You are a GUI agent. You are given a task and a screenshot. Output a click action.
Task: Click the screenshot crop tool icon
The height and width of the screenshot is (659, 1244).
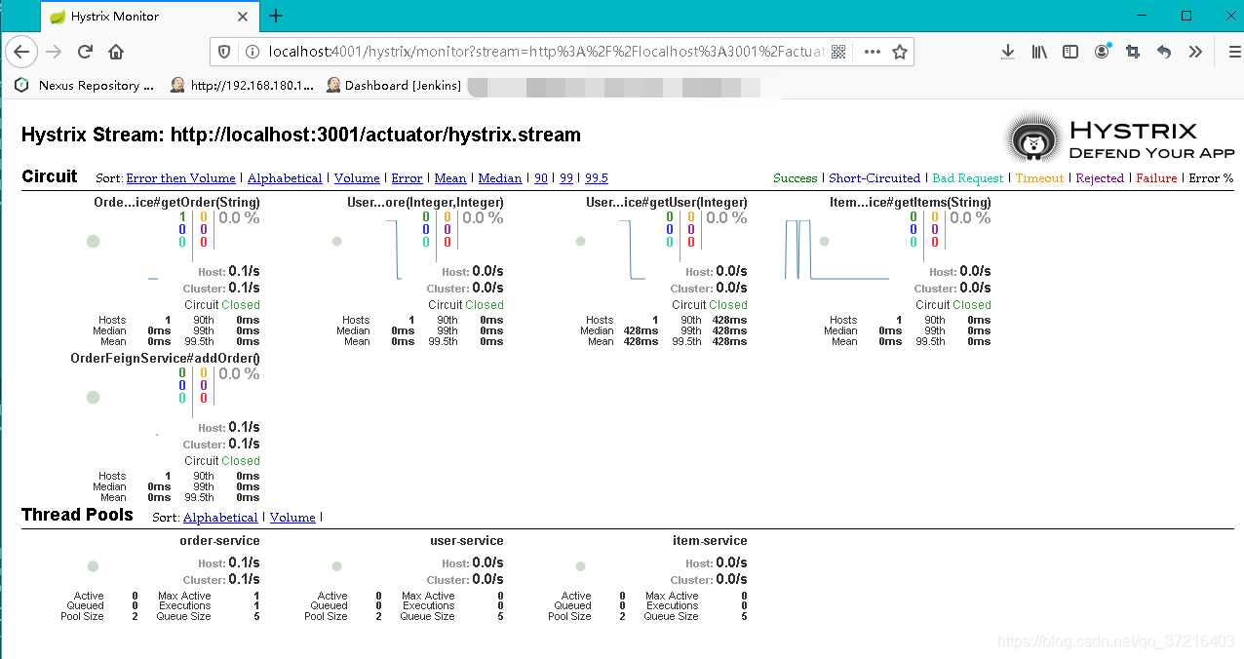pyautogui.click(x=1133, y=52)
